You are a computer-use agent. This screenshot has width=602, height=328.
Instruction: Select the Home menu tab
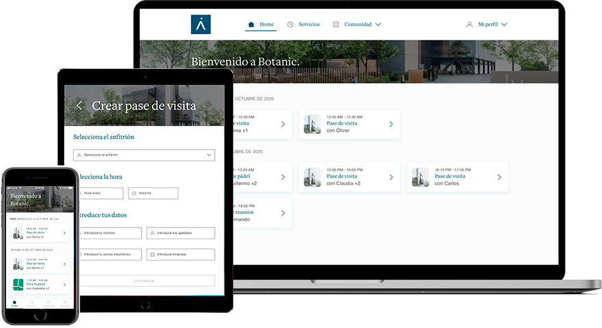point(266,25)
